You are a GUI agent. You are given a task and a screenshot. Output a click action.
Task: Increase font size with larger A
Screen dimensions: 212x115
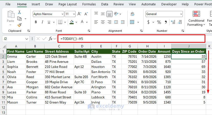tap(79, 14)
